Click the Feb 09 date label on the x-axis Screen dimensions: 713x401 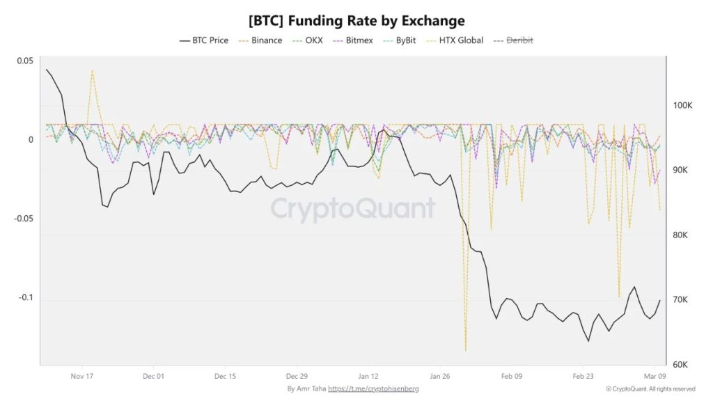coord(511,375)
